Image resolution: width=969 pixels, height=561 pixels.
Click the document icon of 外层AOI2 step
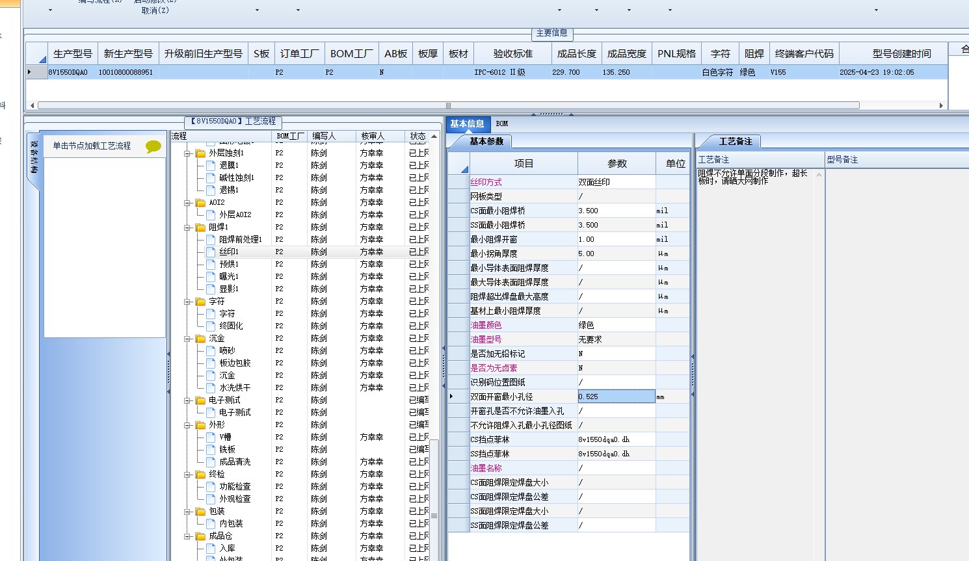click(x=211, y=215)
